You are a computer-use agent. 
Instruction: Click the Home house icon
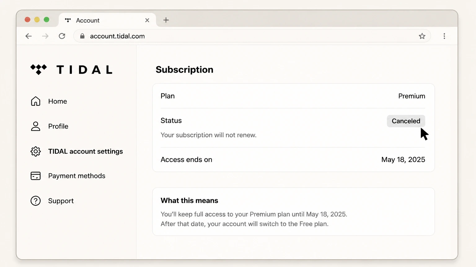tap(36, 101)
